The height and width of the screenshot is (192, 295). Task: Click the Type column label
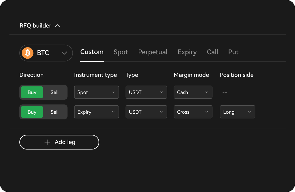[x=132, y=75]
